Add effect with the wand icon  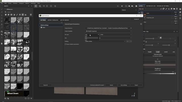click(x=161, y=9)
